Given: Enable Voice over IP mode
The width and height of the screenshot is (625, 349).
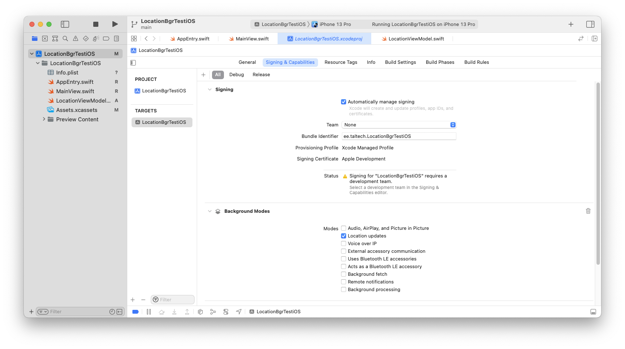Looking at the screenshot, I should pyautogui.click(x=344, y=243).
